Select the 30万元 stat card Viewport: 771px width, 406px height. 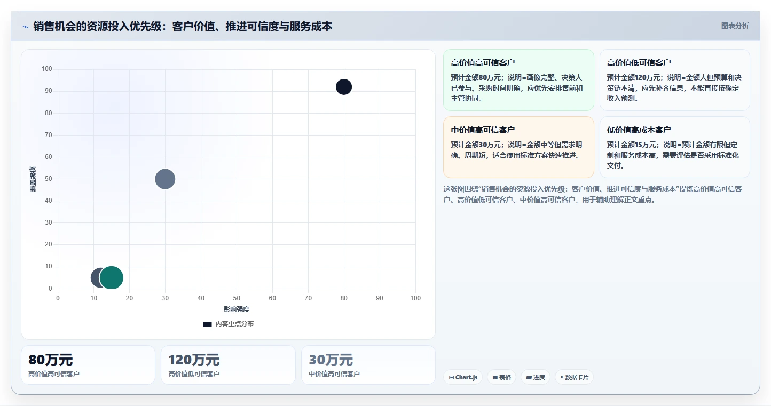[x=368, y=365]
